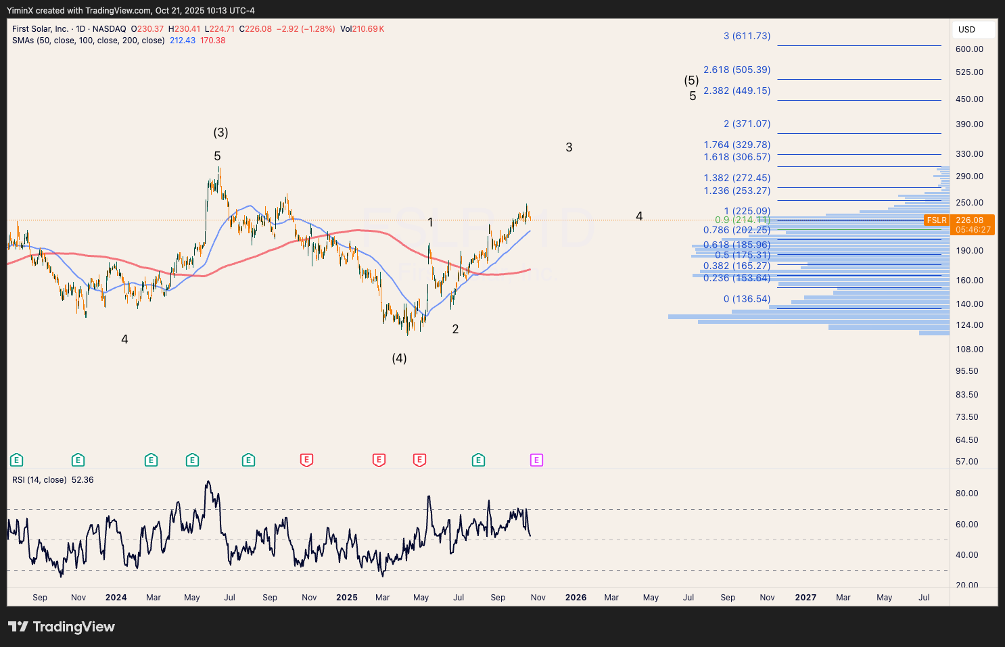Click the 108.00 price scale label

(969, 350)
